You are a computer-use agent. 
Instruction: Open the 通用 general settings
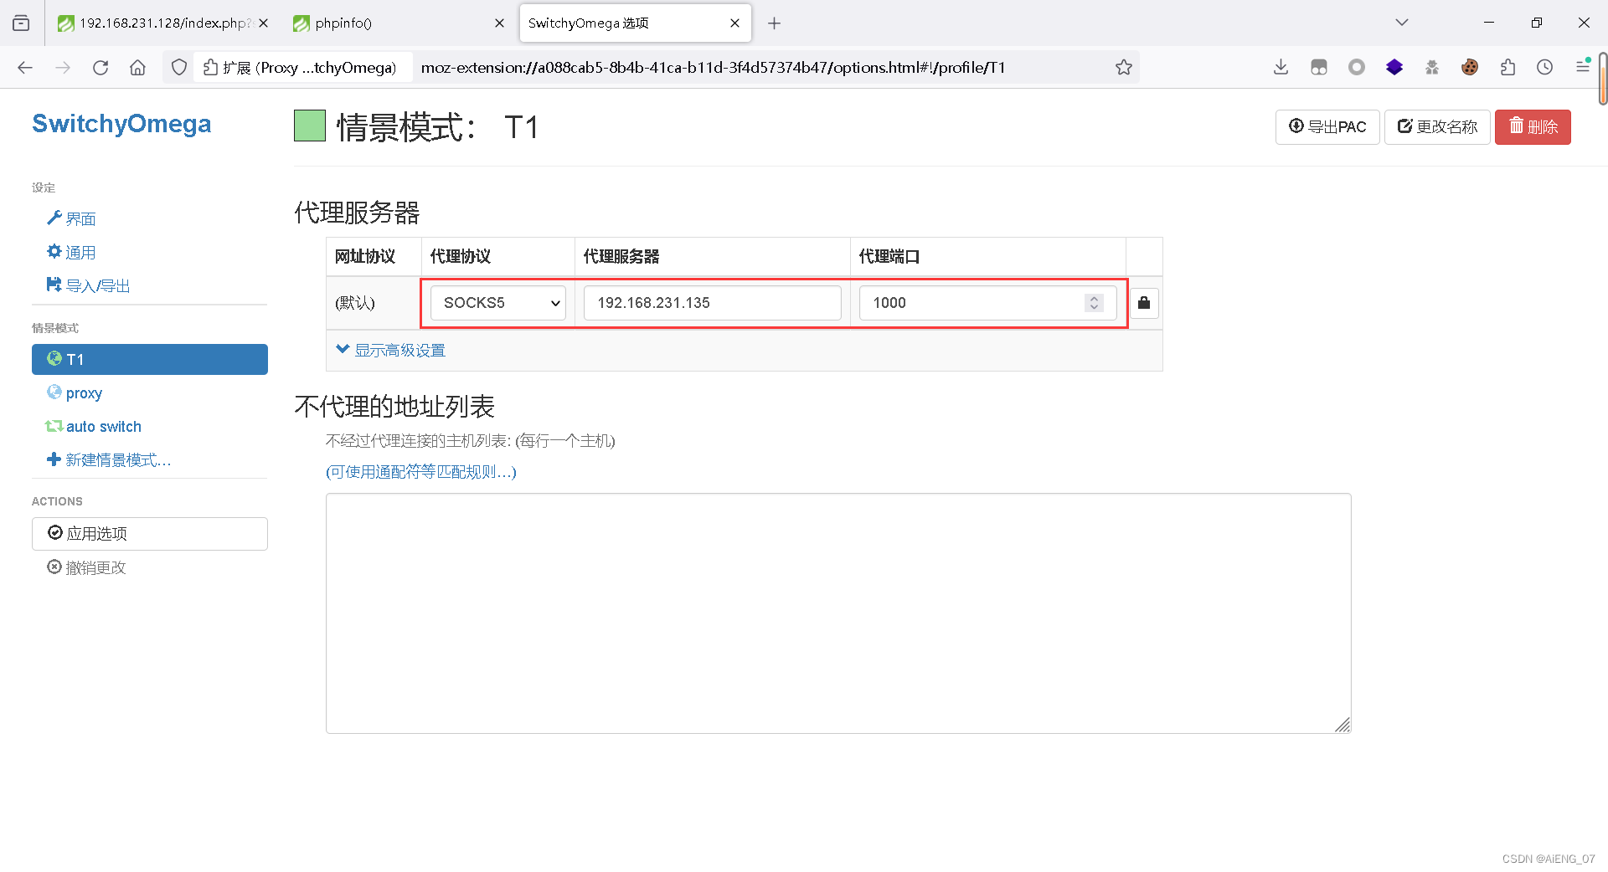[x=72, y=253]
